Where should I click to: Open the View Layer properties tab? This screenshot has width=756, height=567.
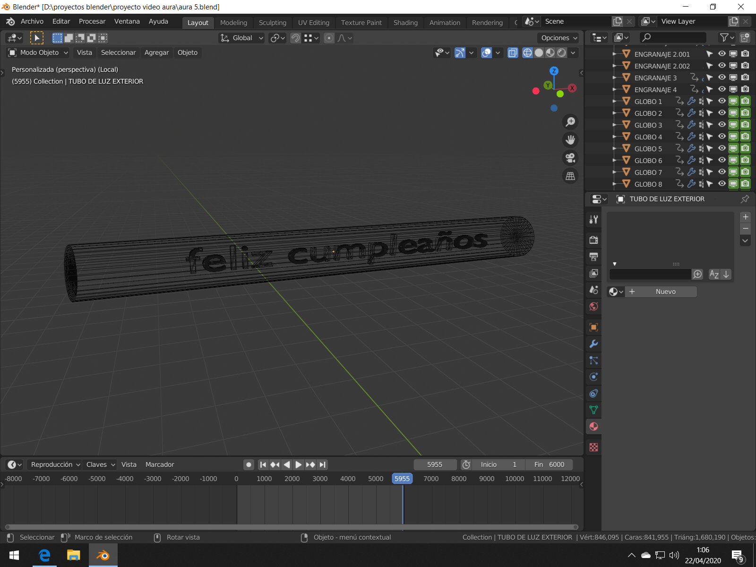pyautogui.click(x=594, y=273)
